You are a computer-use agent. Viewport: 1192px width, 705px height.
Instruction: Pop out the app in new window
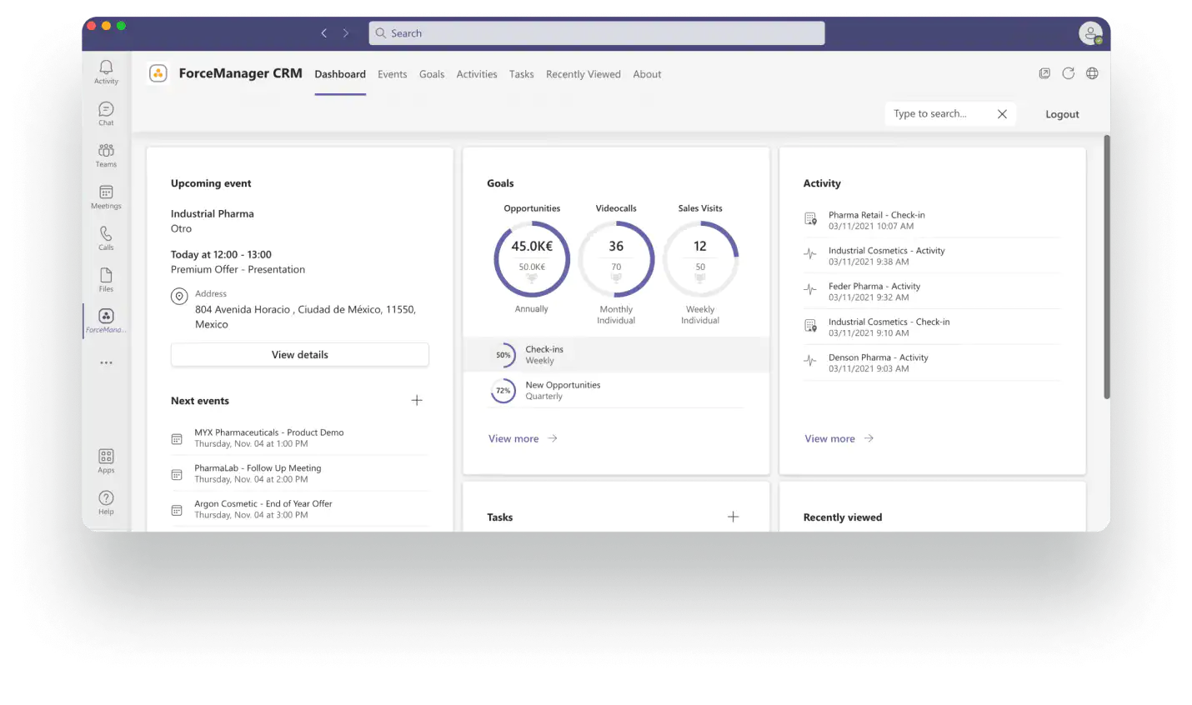click(1044, 73)
